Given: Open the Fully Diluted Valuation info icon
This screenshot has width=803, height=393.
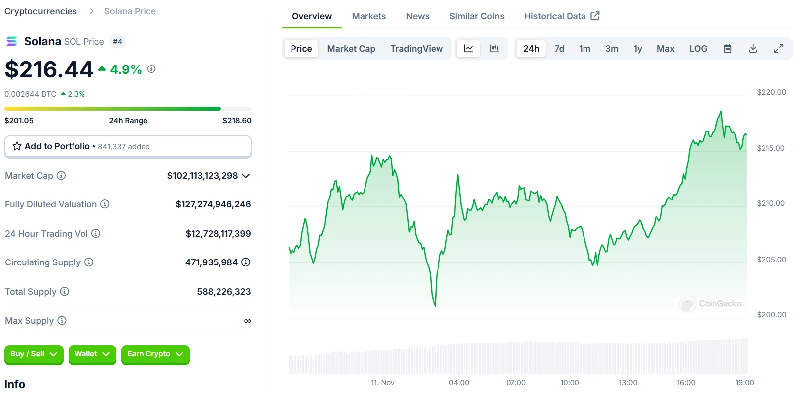Looking at the screenshot, I should 105,204.
